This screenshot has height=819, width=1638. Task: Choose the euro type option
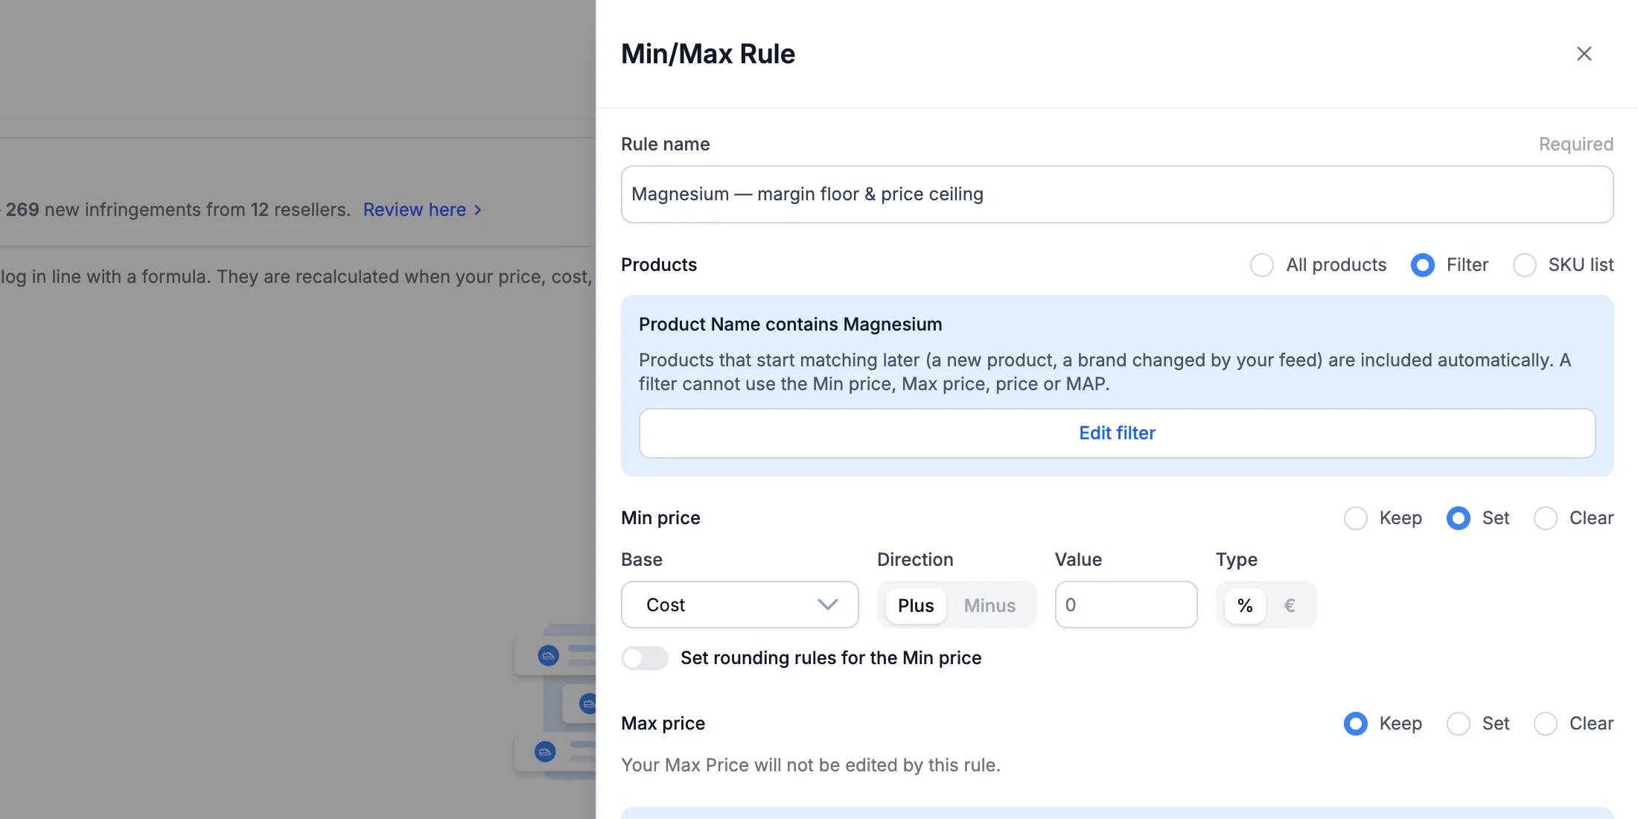coord(1289,605)
